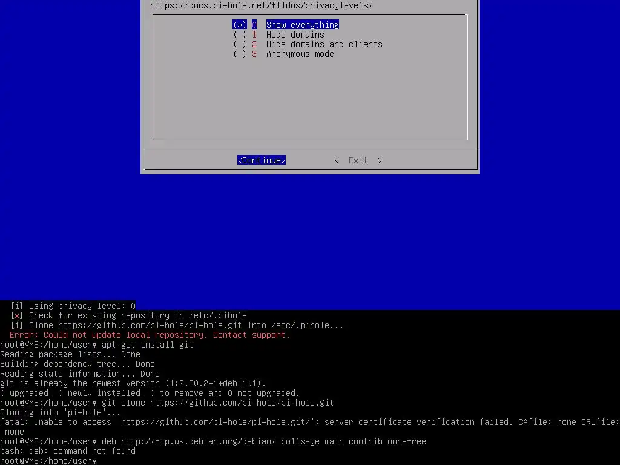The image size is (620, 465).
Task: Click '0 upgraded, 0 newly installed' line
Action: 150,393
